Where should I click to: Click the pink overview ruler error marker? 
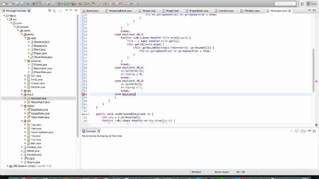(x=317, y=81)
